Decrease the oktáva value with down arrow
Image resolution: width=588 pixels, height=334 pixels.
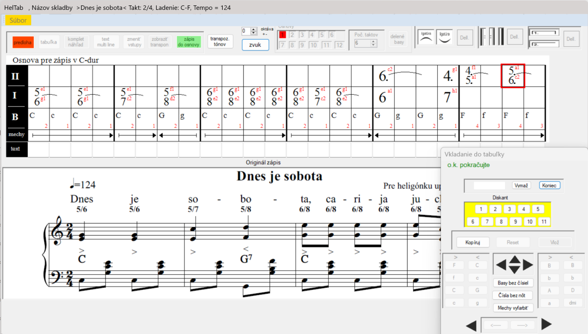point(254,33)
